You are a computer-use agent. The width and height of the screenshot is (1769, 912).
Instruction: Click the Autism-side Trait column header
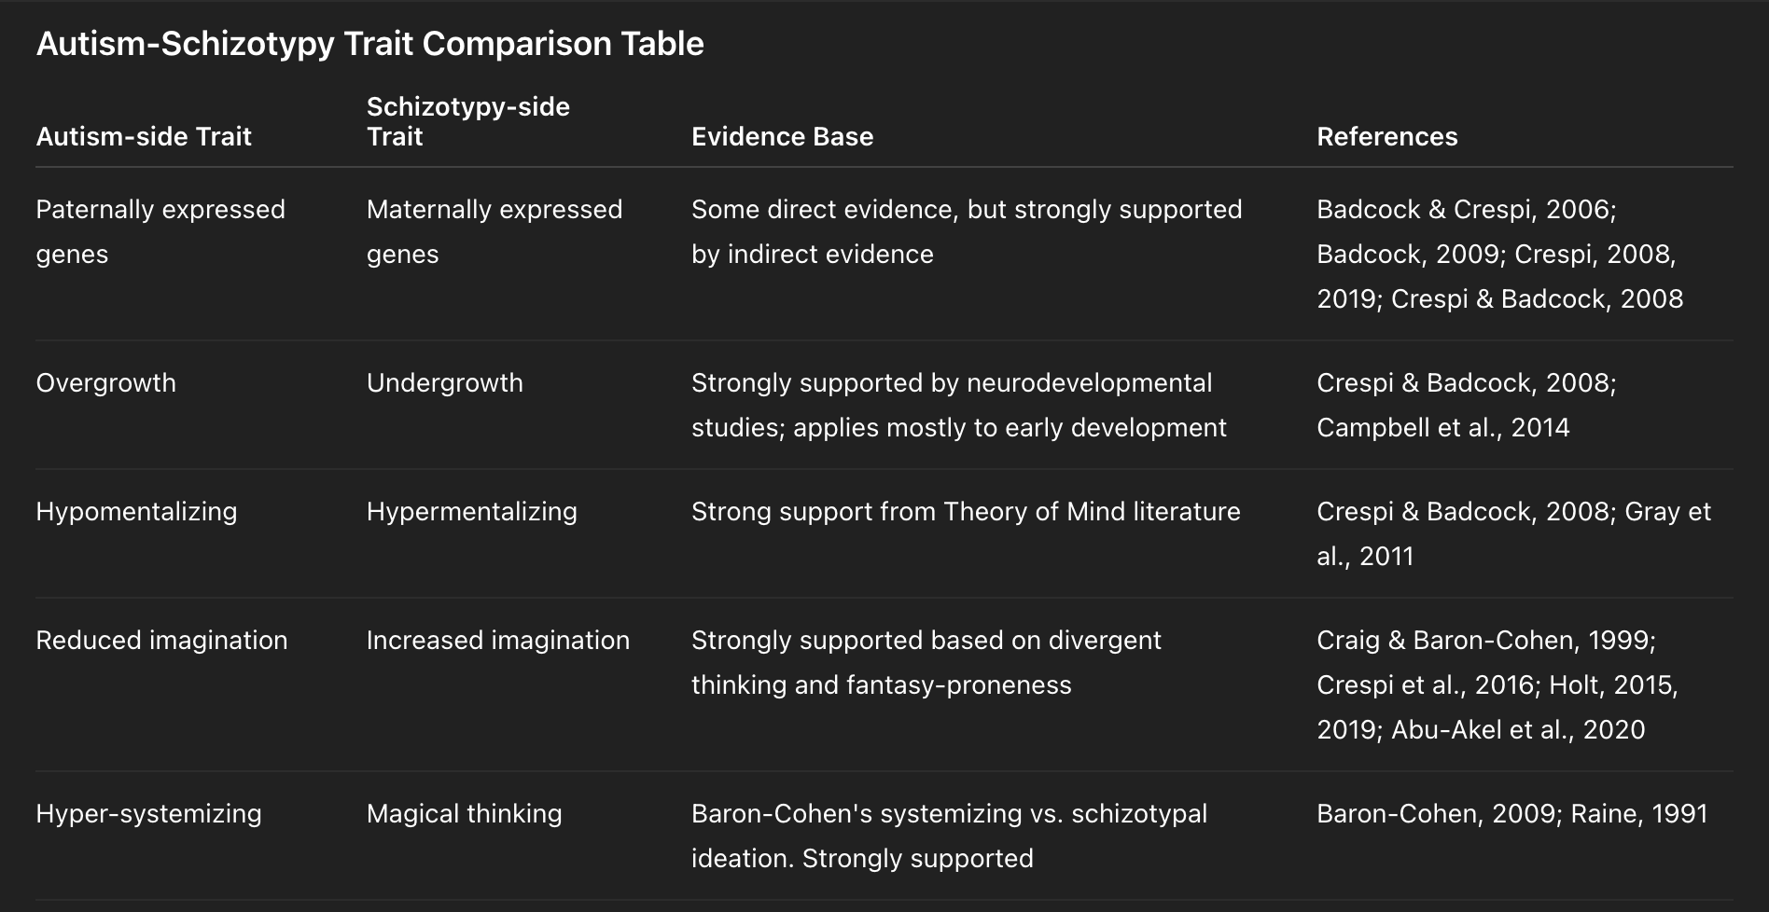tap(144, 136)
